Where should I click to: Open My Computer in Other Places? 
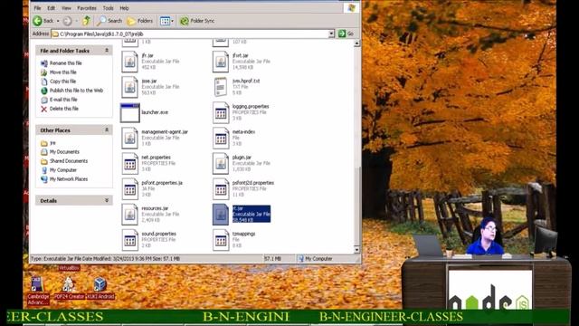tap(63, 170)
